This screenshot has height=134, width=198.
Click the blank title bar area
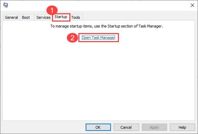tap(98, 5)
